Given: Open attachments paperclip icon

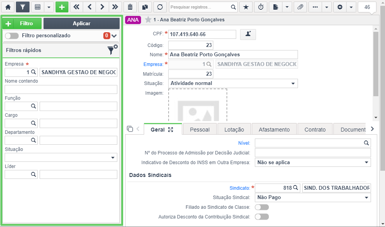Looking at the screenshot, I should click(x=300, y=7).
